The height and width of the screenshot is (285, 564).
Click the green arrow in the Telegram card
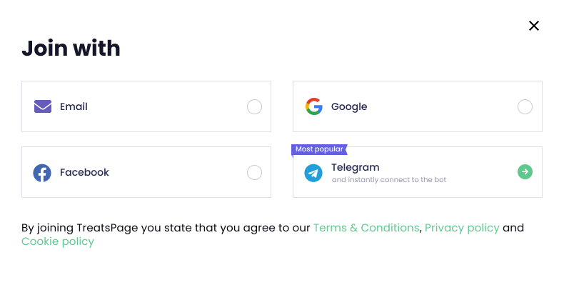click(x=525, y=171)
